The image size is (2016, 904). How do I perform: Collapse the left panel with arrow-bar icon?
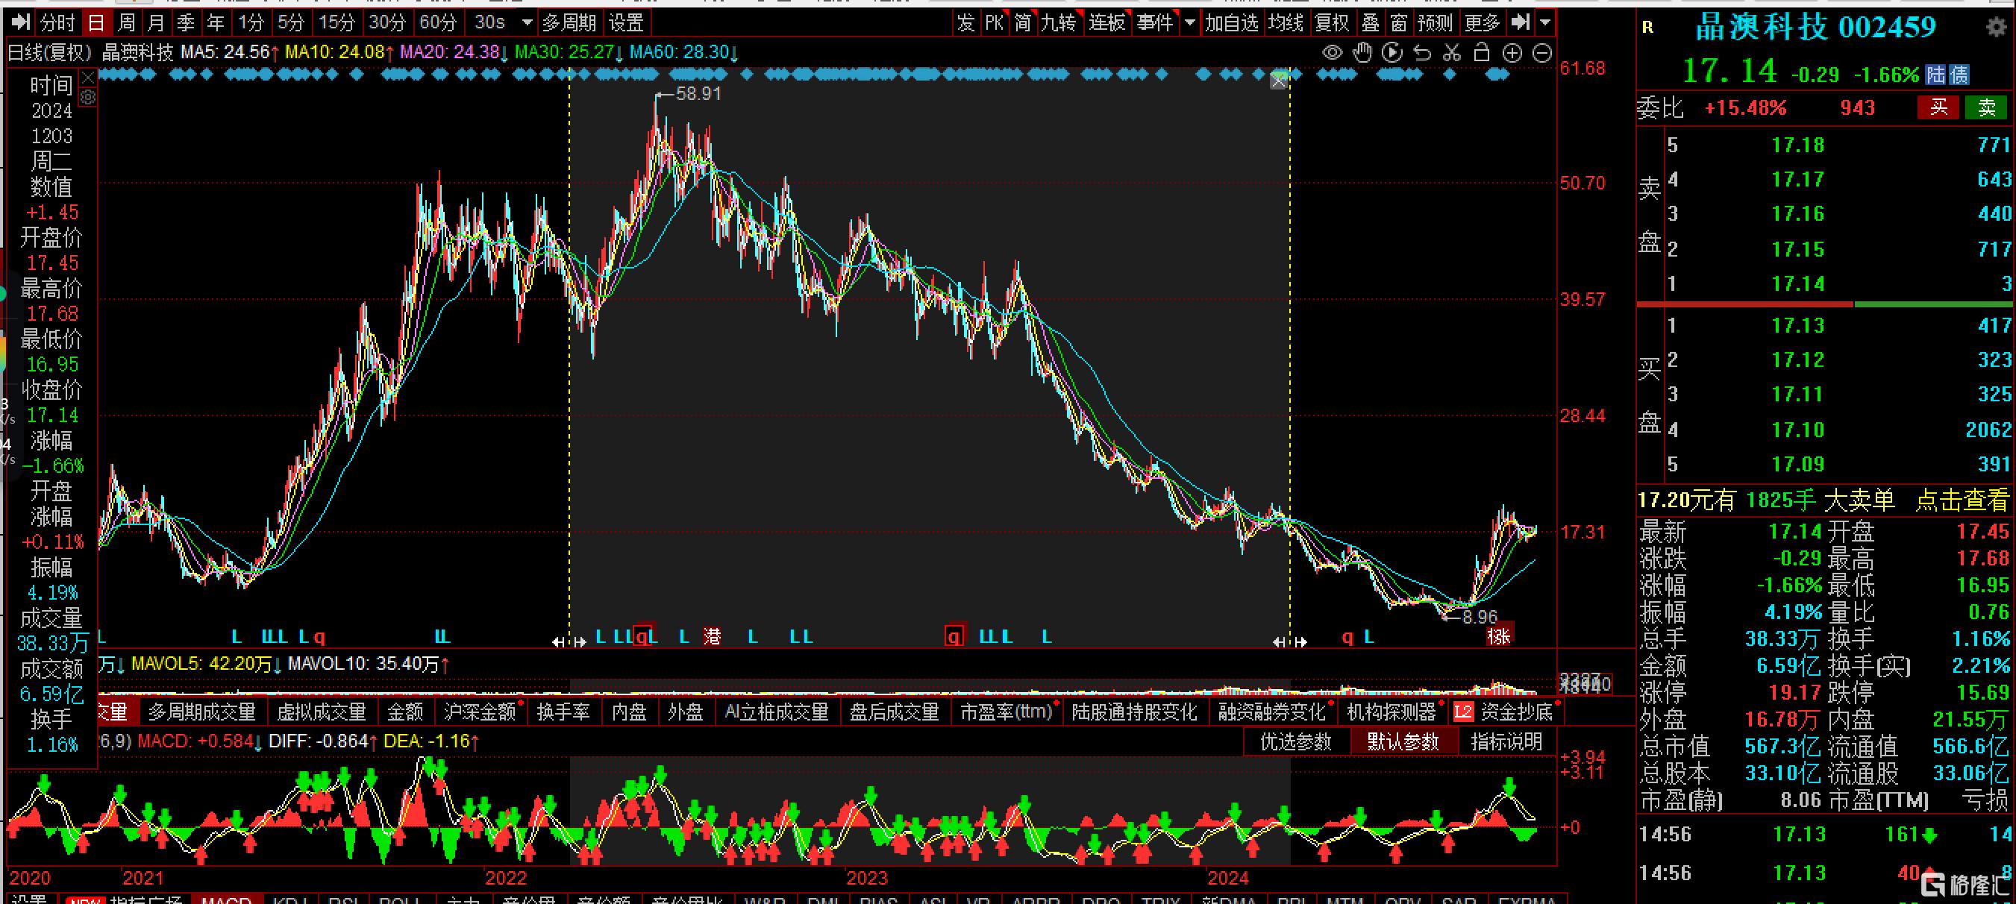pos(21,22)
